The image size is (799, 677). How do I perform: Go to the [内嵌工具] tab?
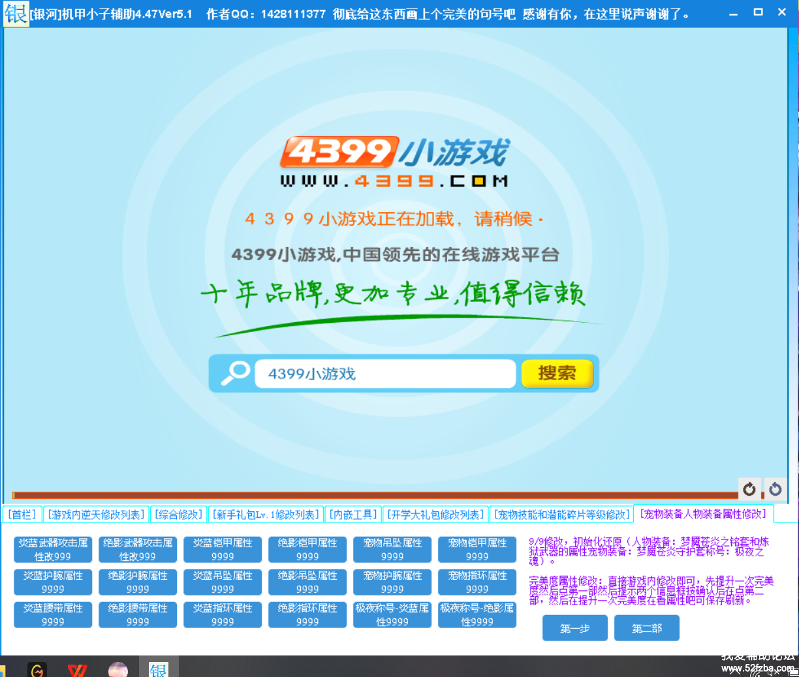[353, 515]
